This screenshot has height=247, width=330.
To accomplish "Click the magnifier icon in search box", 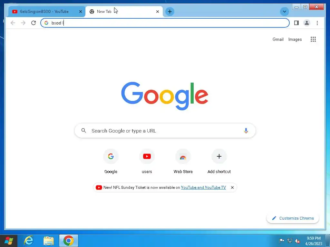I will coord(83,131).
